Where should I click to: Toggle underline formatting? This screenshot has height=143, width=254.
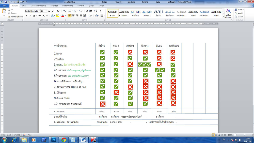(34, 16)
